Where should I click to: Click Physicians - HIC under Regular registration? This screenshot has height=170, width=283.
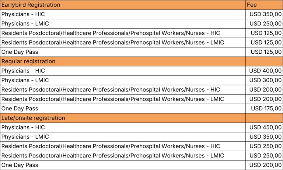click(x=23, y=71)
